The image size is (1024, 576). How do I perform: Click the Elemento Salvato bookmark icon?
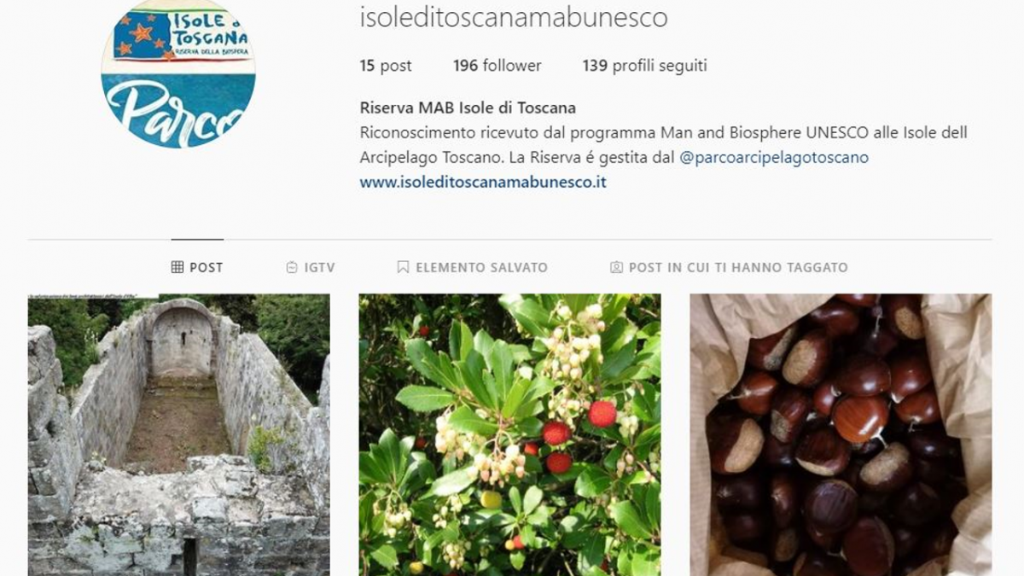pyautogui.click(x=403, y=267)
